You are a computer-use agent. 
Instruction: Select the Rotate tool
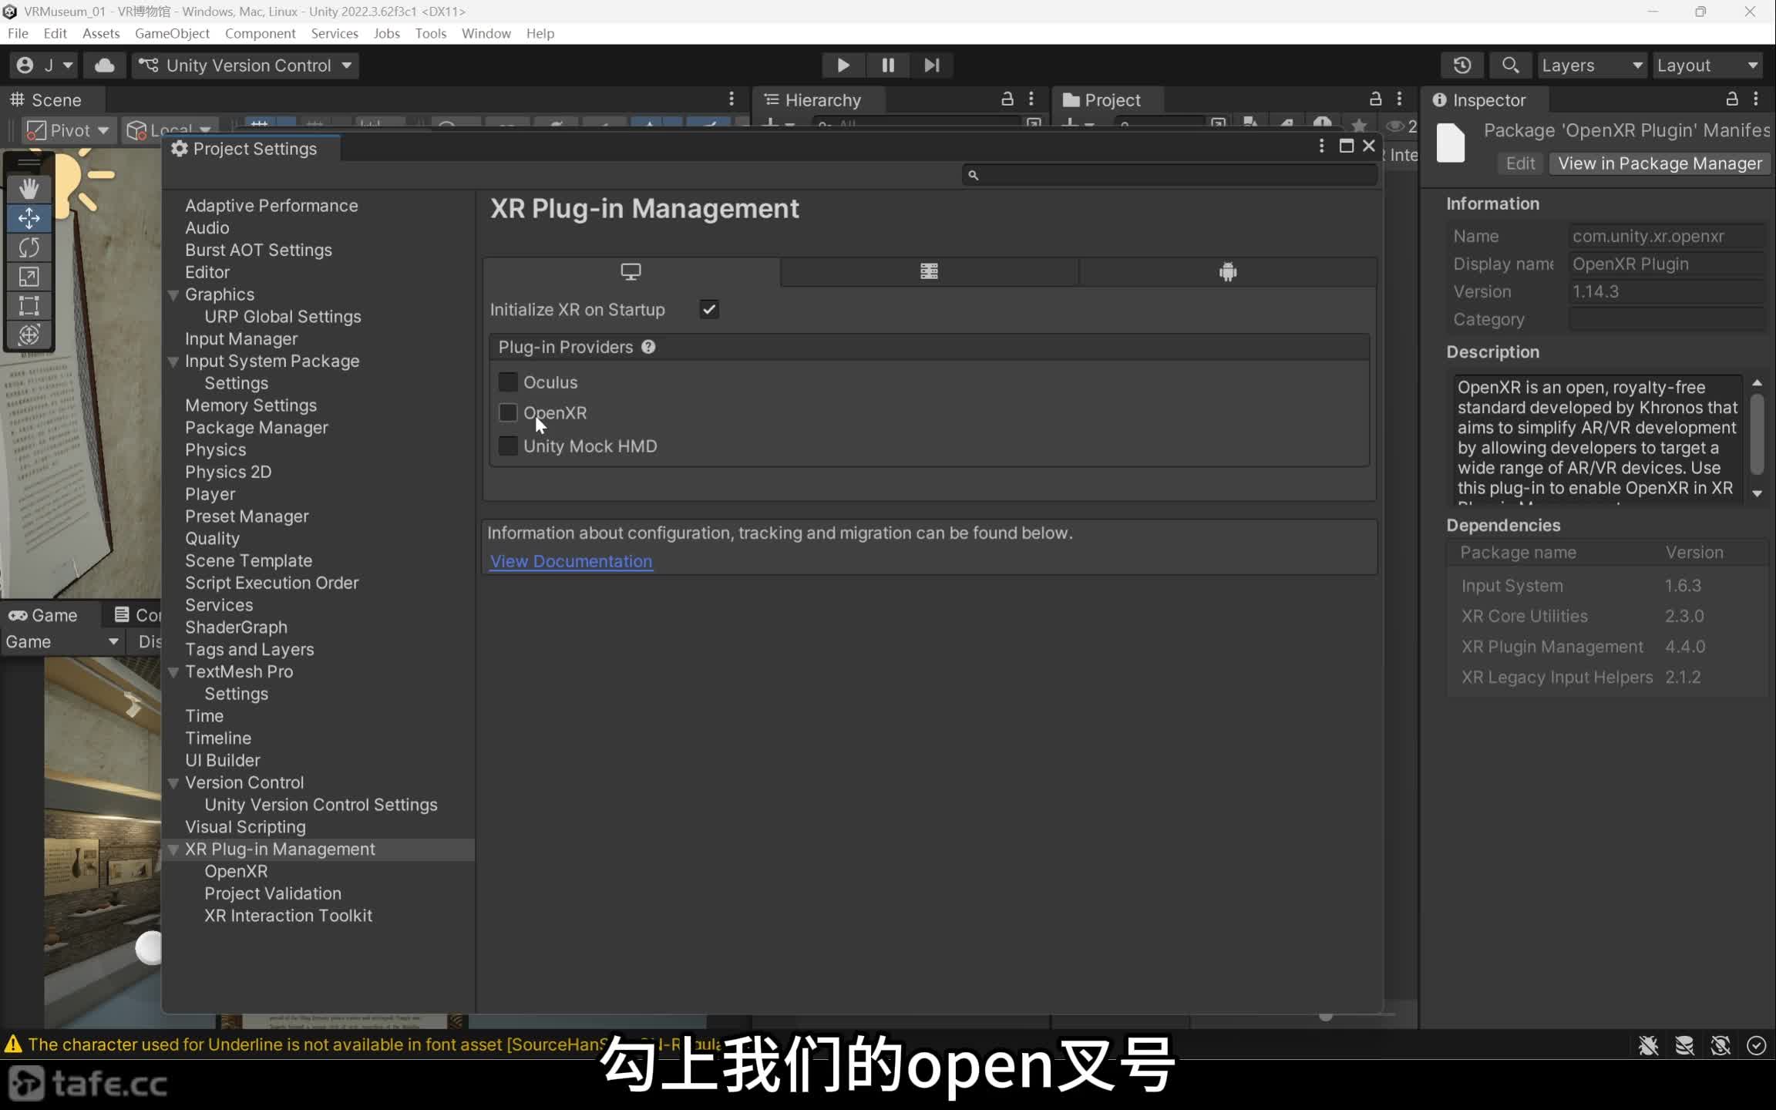pyautogui.click(x=29, y=247)
